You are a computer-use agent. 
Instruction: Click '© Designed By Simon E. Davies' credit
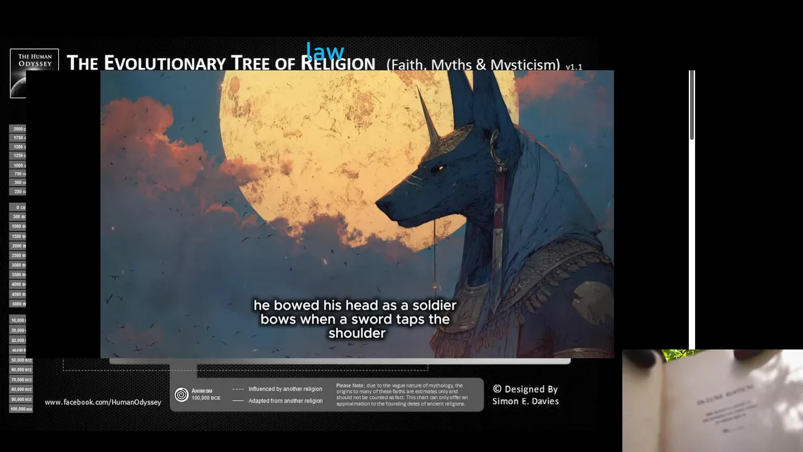pyautogui.click(x=526, y=395)
